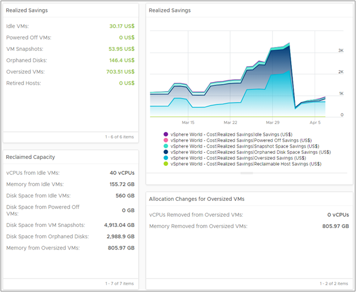Click the purple Idle Savings legend dot

(166, 134)
